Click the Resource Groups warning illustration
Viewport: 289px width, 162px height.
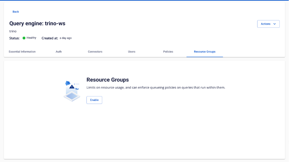[x=72, y=91]
